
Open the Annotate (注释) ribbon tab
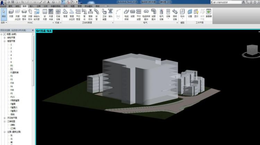[x=38, y=6]
